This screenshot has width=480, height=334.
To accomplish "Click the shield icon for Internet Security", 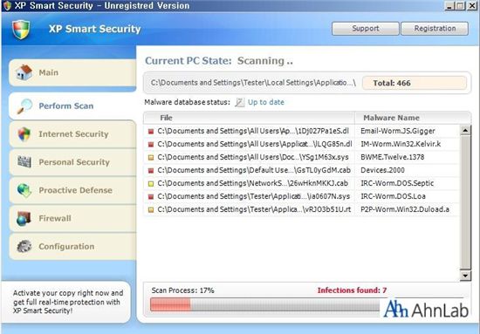I will coord(24,134).
